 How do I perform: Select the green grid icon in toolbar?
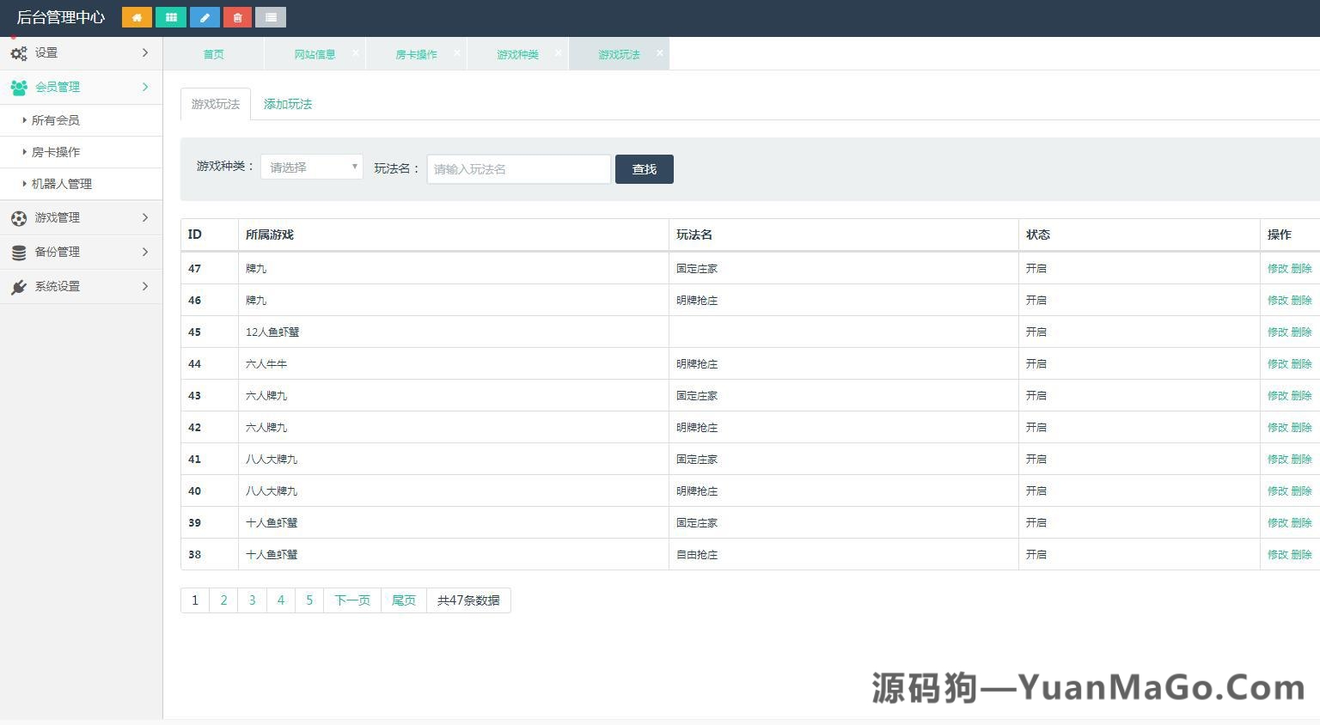click(x=170, y=16)
